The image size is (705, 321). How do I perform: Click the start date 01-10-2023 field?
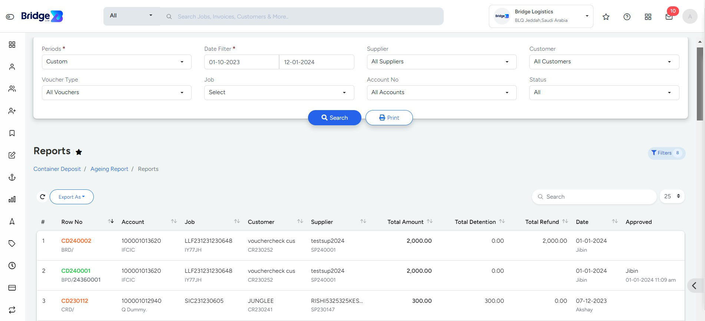click(x=241, y=62)
